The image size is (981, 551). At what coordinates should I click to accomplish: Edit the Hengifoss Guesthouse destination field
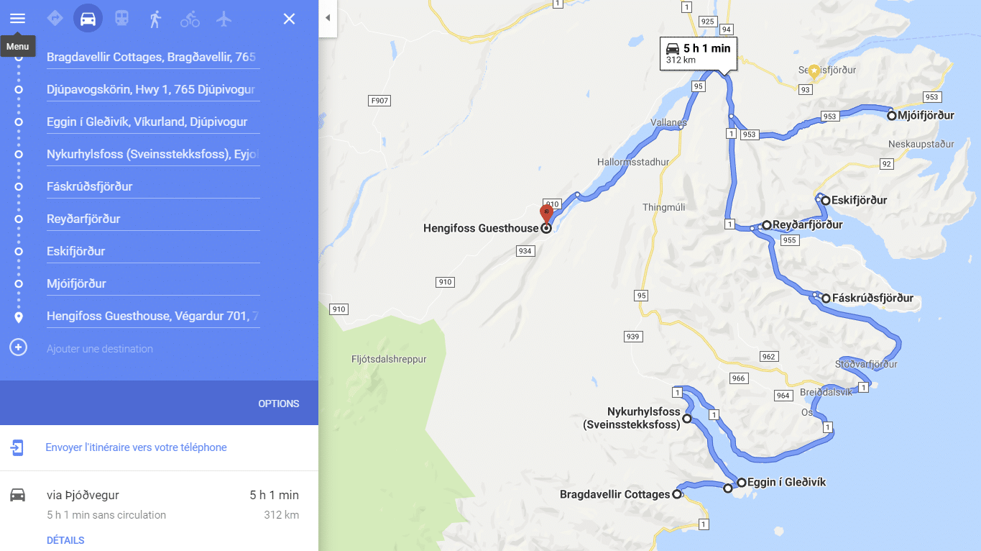[153, 316]
